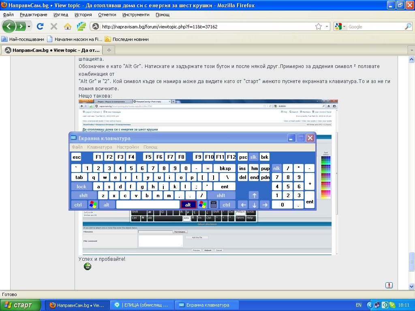
Task: Select the НаправиСам.bg View topic tab
Action: coord(52,50)
